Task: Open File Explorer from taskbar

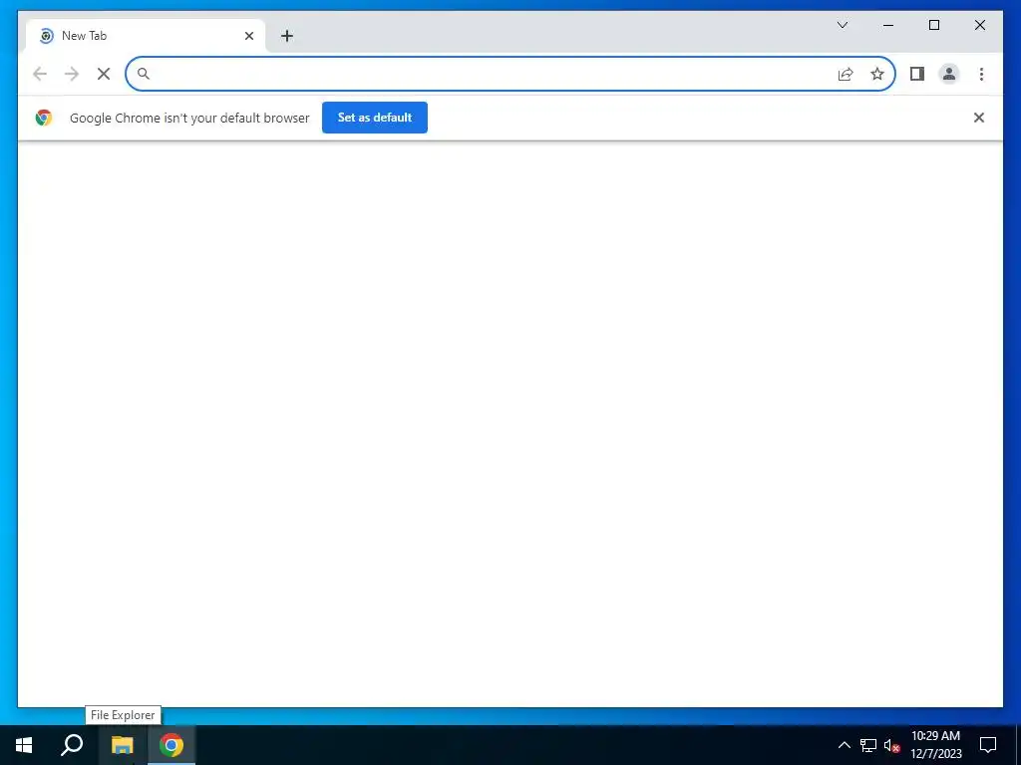Action: 122,745
